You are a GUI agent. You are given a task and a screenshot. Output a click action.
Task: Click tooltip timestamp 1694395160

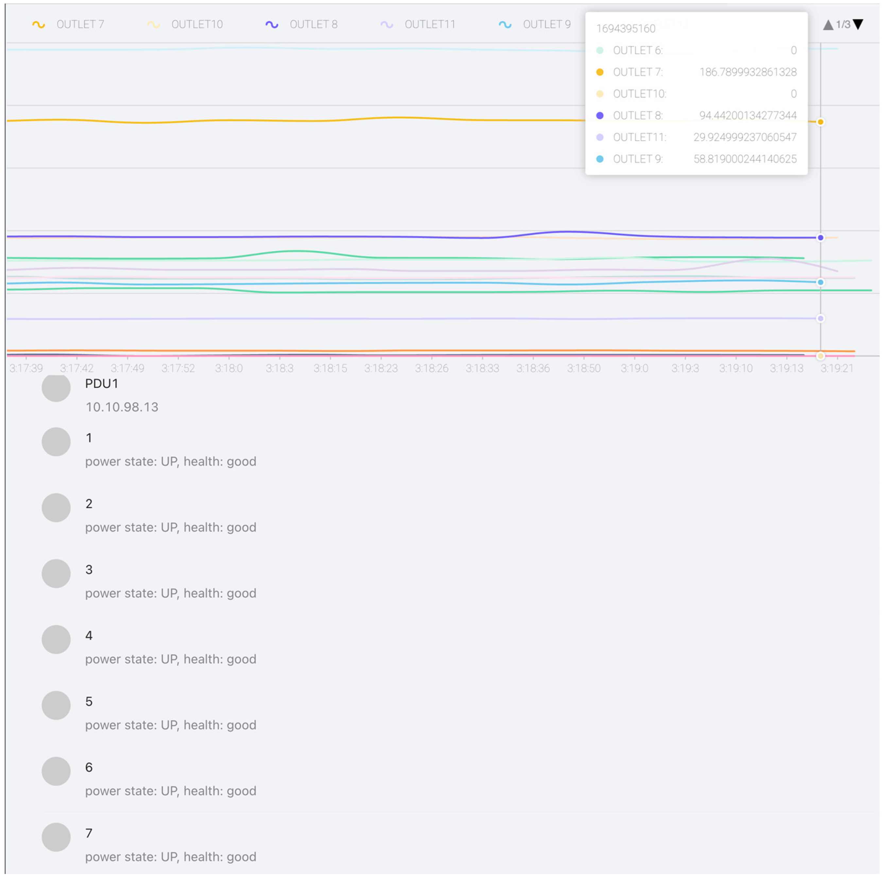(x=626, y=28)
